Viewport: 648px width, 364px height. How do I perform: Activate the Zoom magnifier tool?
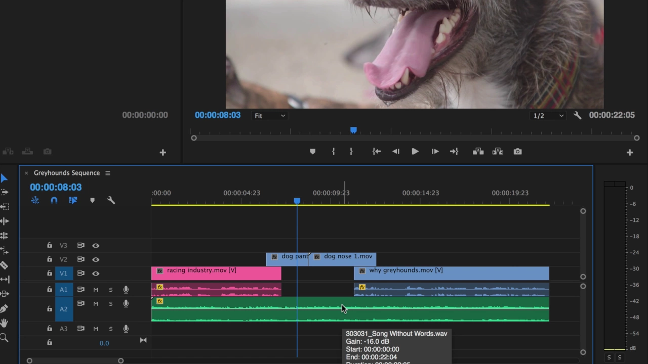click(x=4, y=338)
